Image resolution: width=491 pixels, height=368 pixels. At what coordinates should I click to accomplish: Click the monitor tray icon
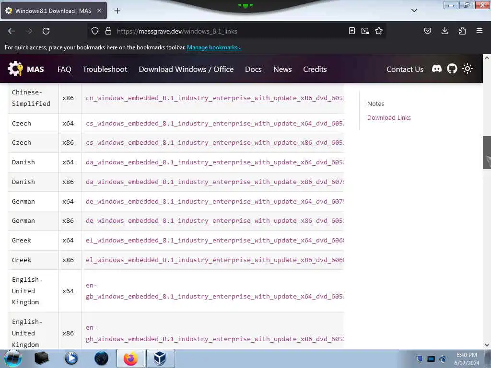click(431, 358)
